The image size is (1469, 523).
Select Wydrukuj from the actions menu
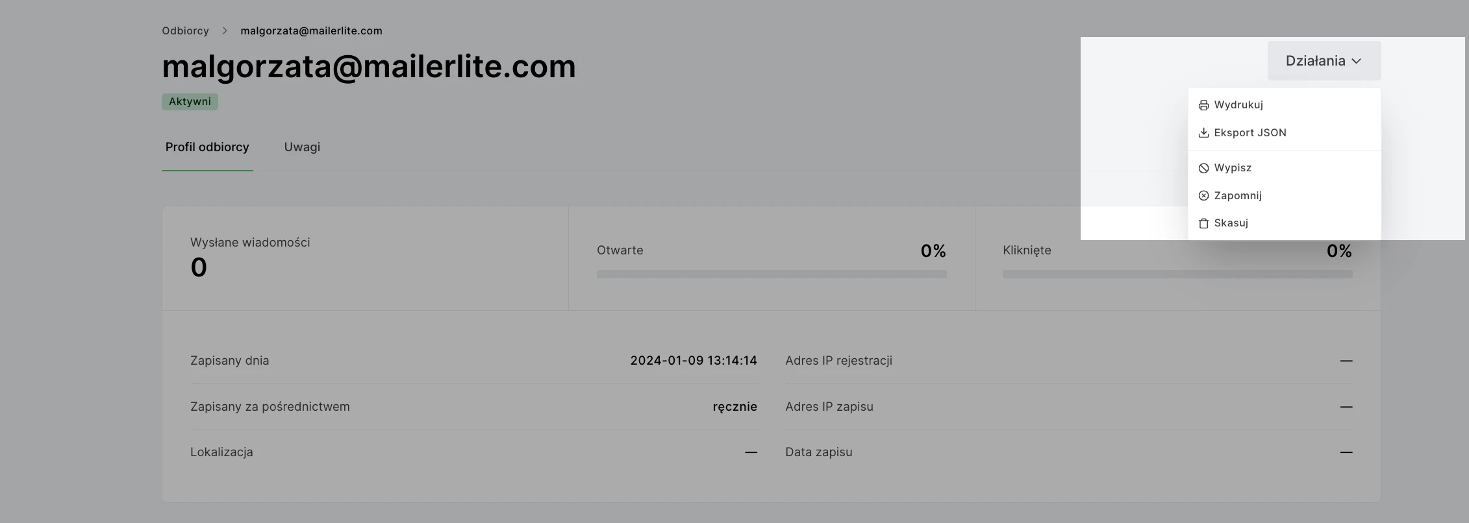tap(1238, 105)
